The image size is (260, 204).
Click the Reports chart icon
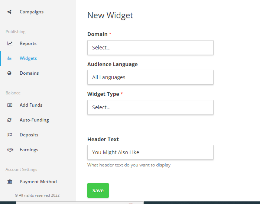10,43
